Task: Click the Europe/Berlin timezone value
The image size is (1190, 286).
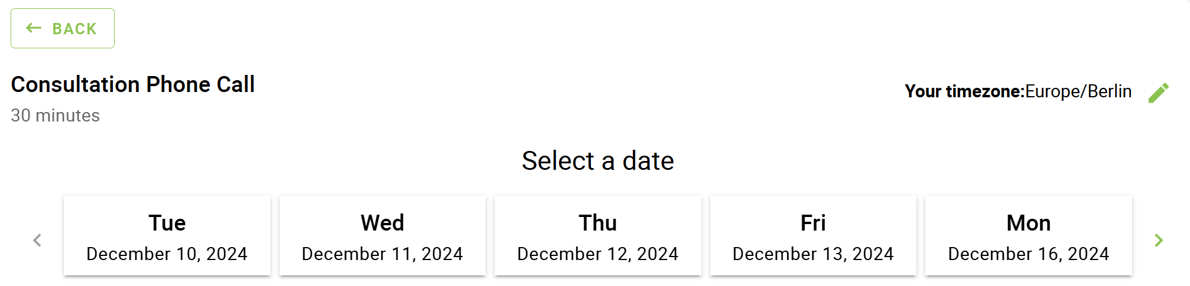Action: coord(1078,91)
